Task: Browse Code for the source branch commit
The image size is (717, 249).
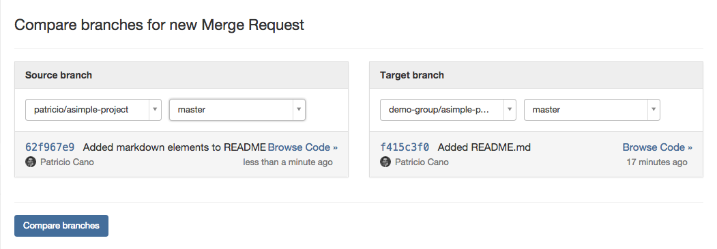Action: pyautogui.click(x=303, y=147)
